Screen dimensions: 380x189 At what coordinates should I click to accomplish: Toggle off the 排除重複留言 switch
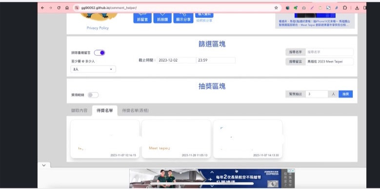pyautogui.click(x=100, y=53)
